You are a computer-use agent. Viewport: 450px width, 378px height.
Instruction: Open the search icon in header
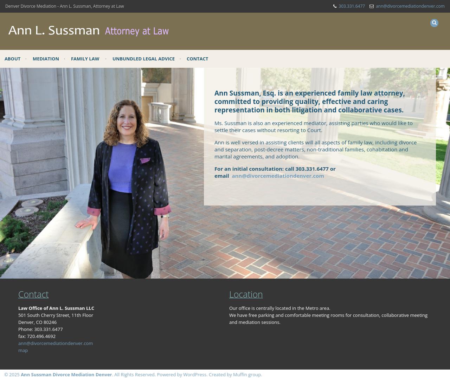[x=434, y=22]
